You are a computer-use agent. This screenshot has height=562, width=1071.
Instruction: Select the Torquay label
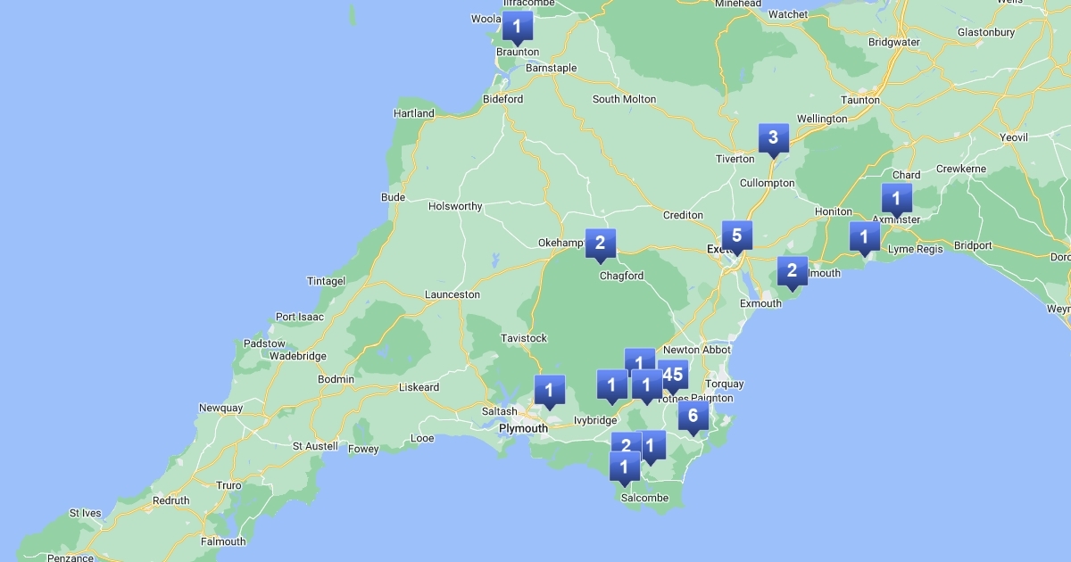(725, 384)
